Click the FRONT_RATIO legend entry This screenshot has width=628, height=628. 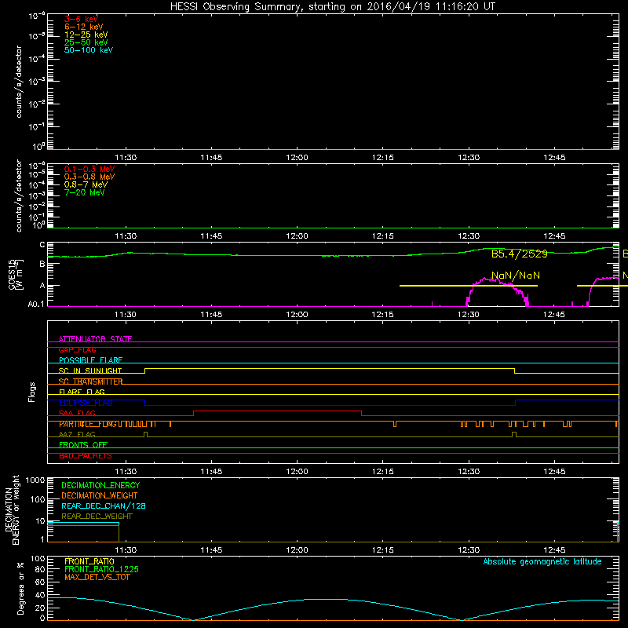click(x=89, y=561)
